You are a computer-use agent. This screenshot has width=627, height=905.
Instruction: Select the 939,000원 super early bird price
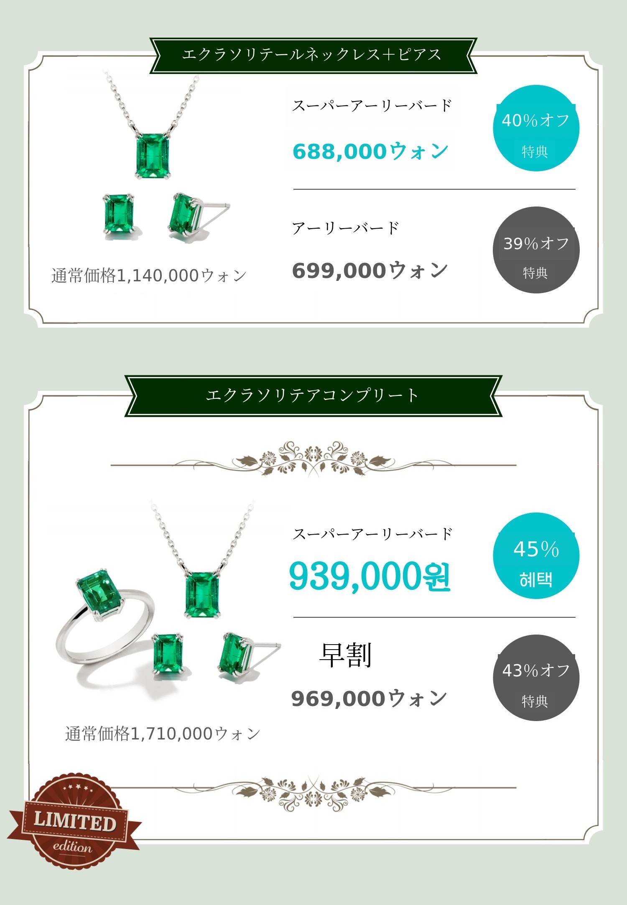[x=370, y=576]
